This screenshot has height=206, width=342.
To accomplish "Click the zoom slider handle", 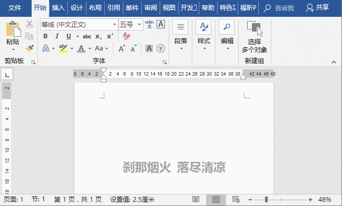I will point(266,200).
